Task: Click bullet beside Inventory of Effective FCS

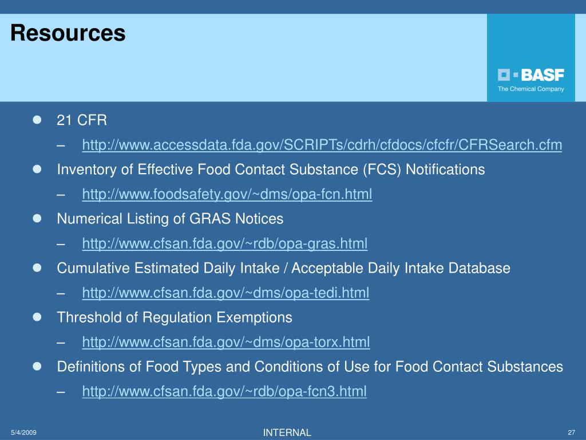Action: [37, 169]
